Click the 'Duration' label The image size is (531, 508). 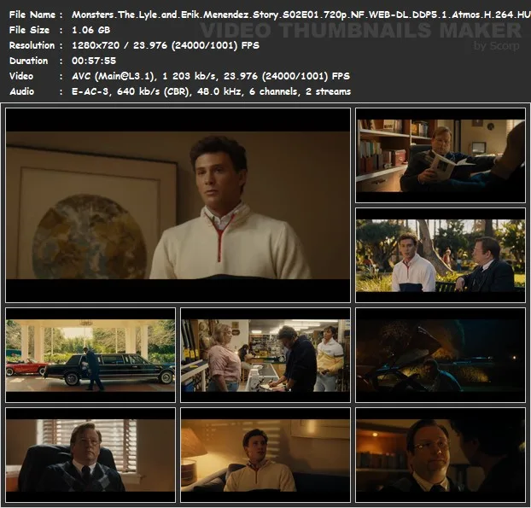pyautogui.click(x=30, y=61)
